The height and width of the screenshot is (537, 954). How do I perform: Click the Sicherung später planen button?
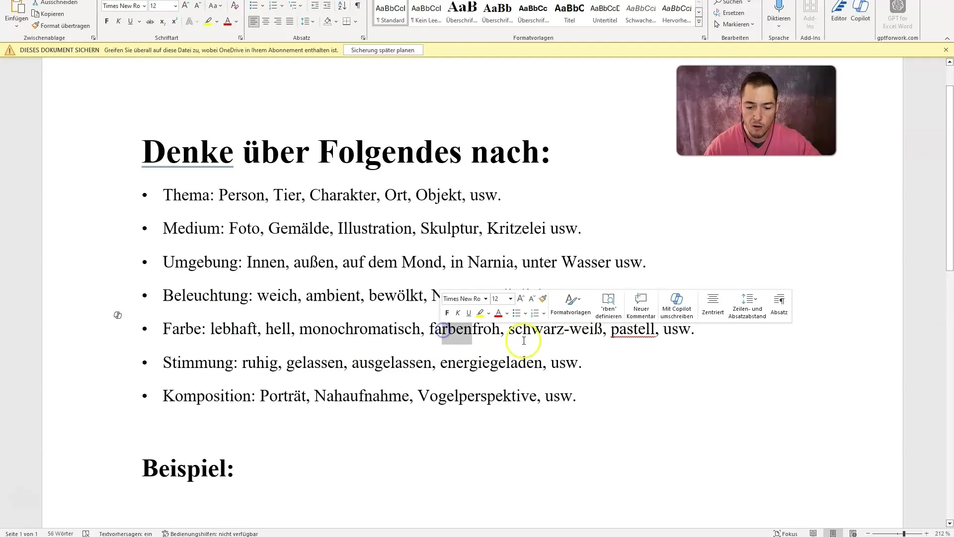(384, 50)
